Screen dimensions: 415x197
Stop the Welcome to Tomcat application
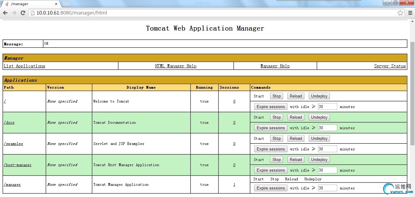(276, 96)
